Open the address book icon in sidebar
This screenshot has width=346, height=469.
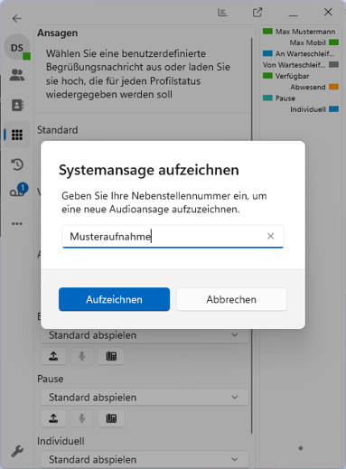point(17,105)
